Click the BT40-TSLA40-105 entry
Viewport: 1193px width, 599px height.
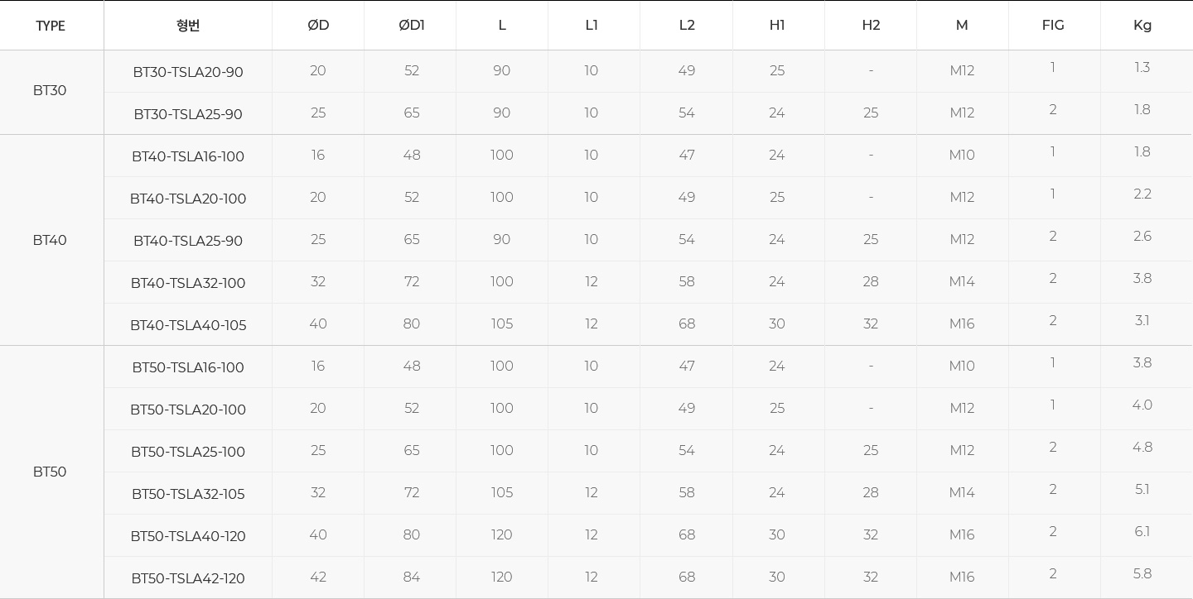pos(188,325)
